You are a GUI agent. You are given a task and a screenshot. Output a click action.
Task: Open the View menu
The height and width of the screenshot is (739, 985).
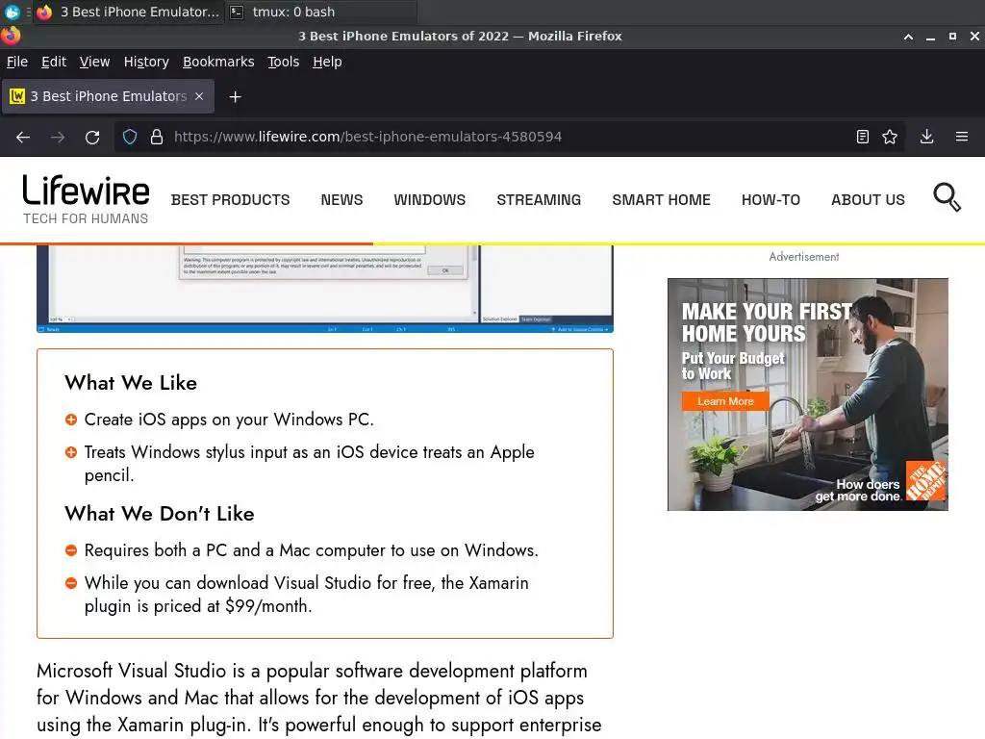(x=94, y=62)
